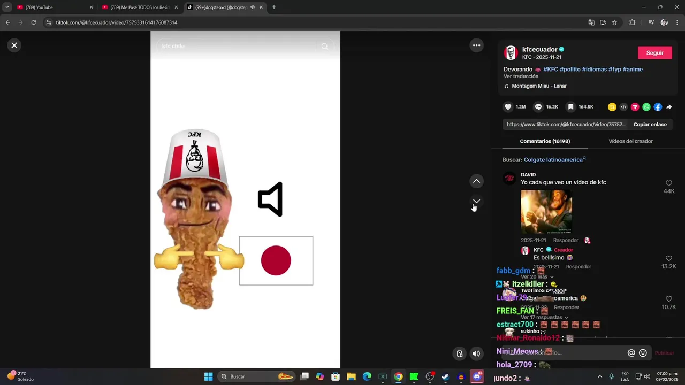This screenshot has height=385, width=685.
Task: Click Ver traducción under the caption
Action: pyautogui.click(x=521, y=76)
